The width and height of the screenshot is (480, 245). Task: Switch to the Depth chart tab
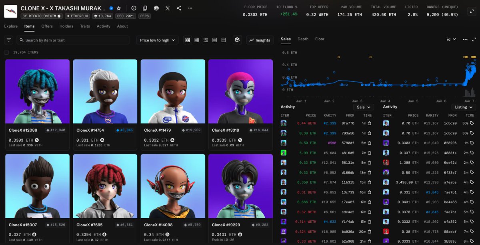[303, 39]
